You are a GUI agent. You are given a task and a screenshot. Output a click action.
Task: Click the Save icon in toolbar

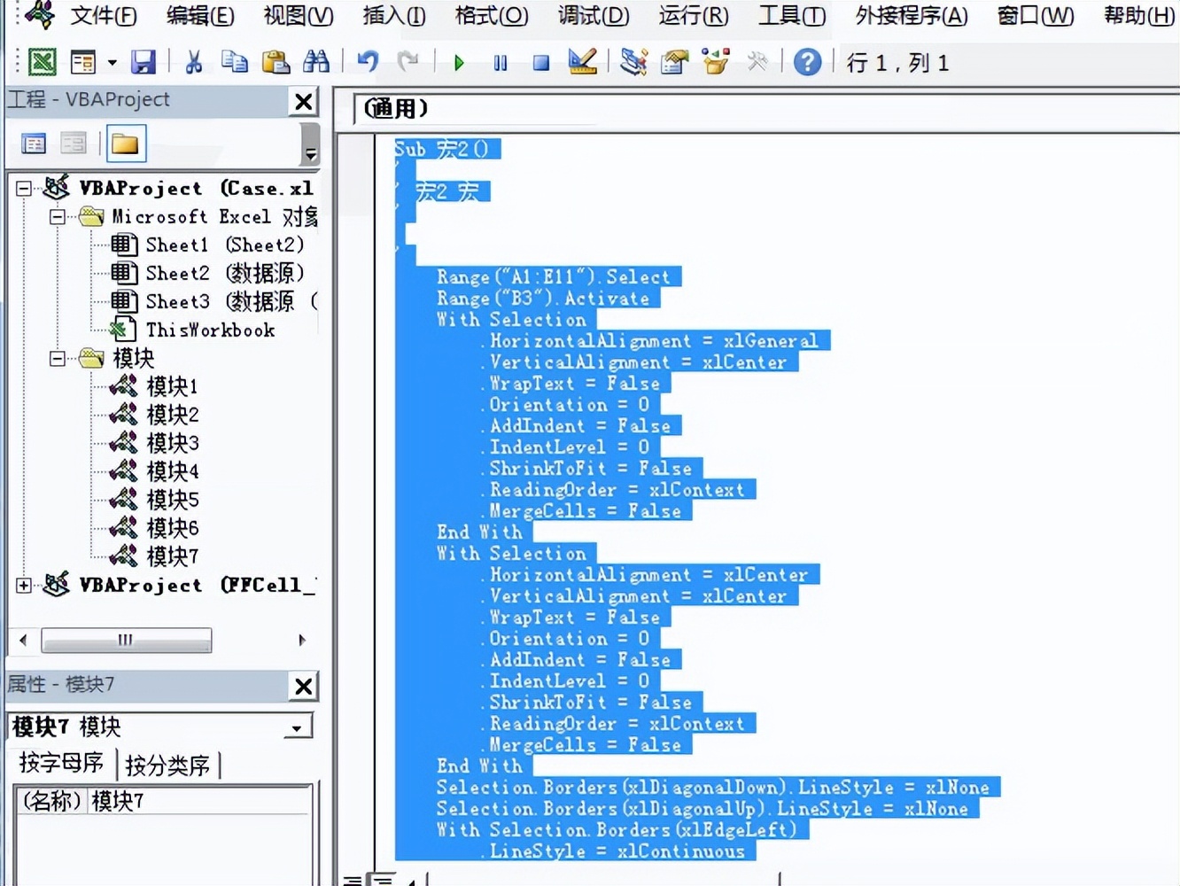tap(143, 62)
